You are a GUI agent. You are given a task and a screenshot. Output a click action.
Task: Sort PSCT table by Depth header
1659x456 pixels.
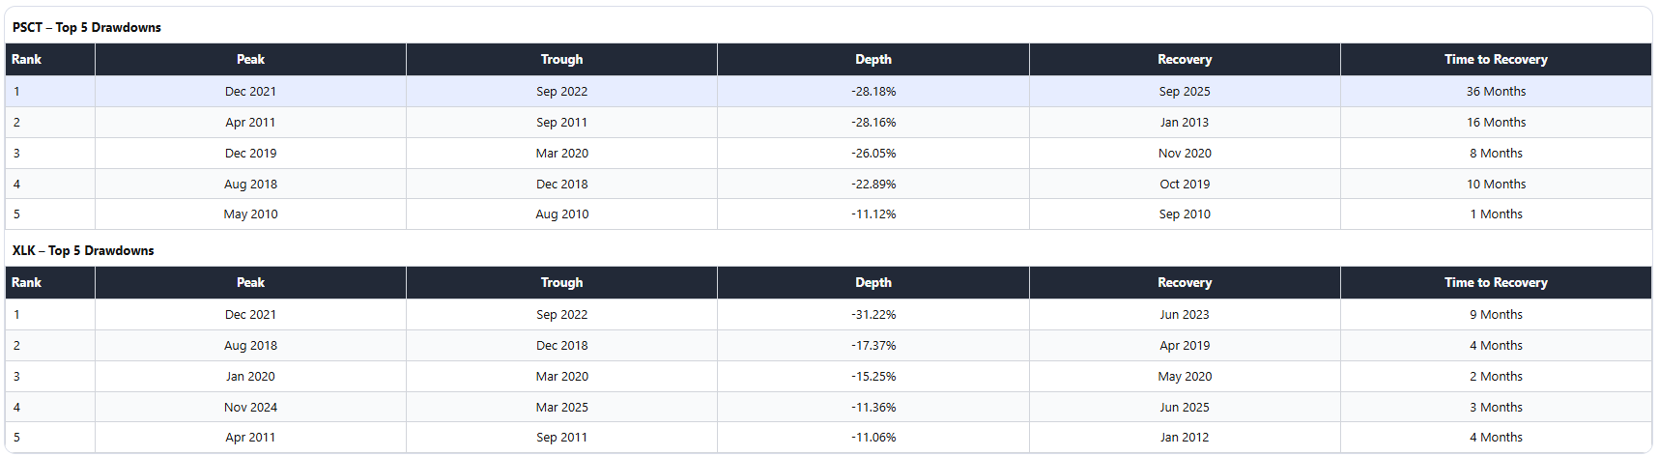(x=872, y=60)
